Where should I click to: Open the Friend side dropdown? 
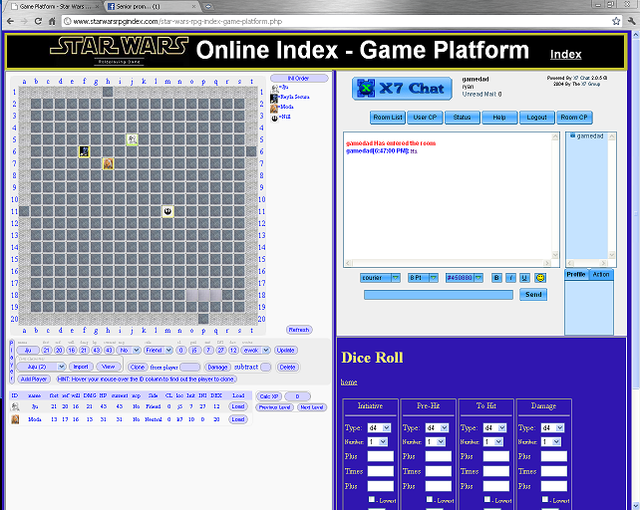pos(159,350)
